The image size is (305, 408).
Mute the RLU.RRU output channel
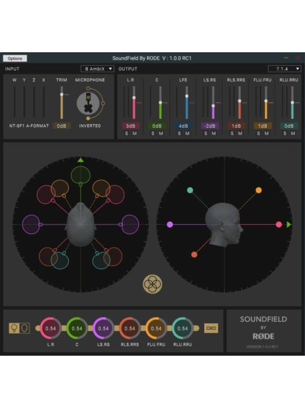(x=293, y=133)
